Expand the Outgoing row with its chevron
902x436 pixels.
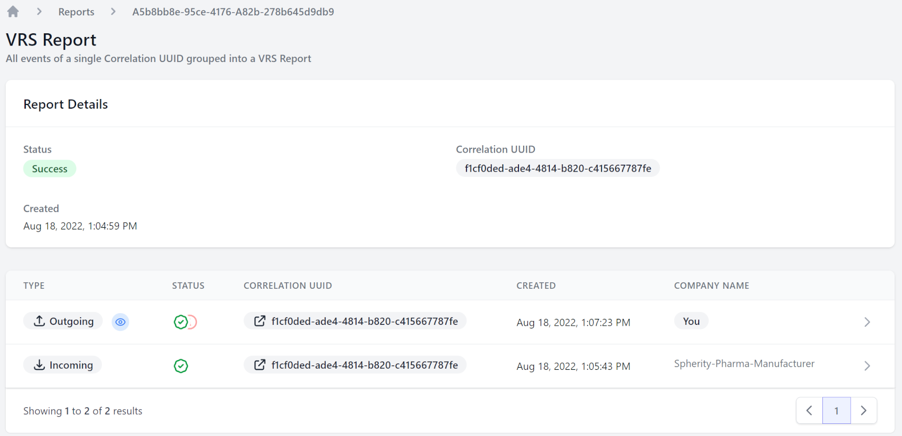coord(867,322)
